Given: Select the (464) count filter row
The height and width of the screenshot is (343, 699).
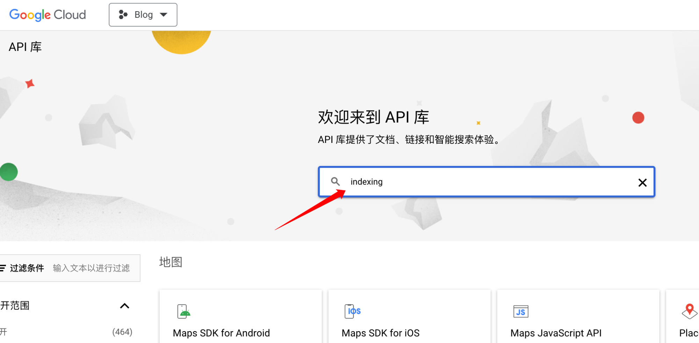Looking at the screenshot, I should point(66,332).
